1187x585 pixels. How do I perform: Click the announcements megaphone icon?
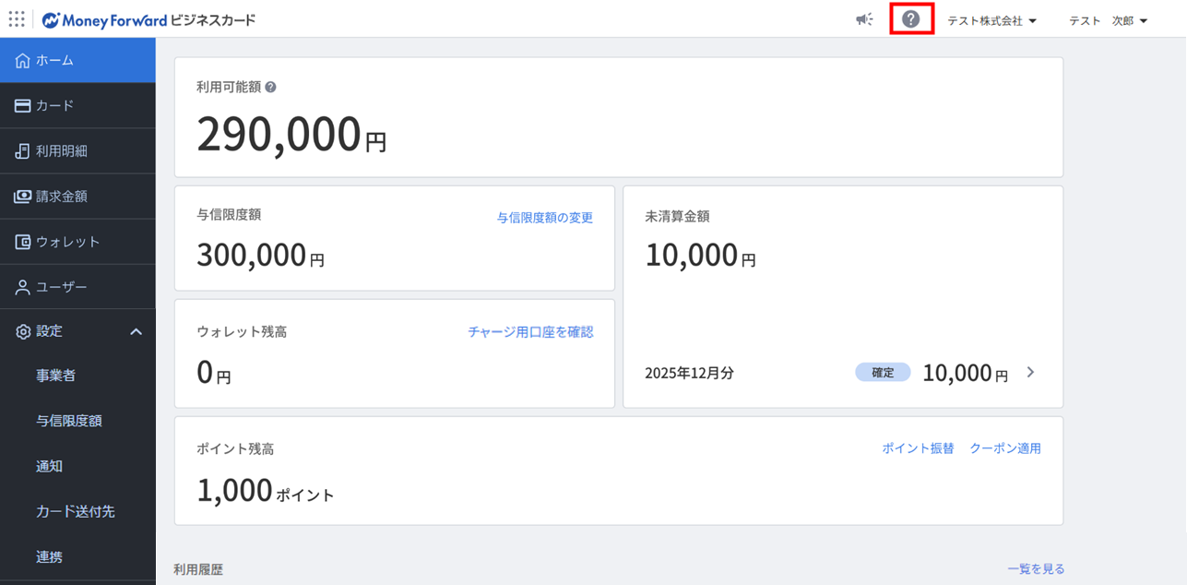[864, 19]
